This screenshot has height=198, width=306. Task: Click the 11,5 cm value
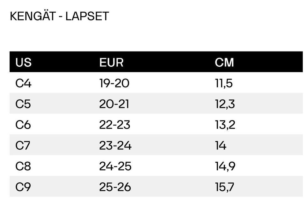(224, 83)
